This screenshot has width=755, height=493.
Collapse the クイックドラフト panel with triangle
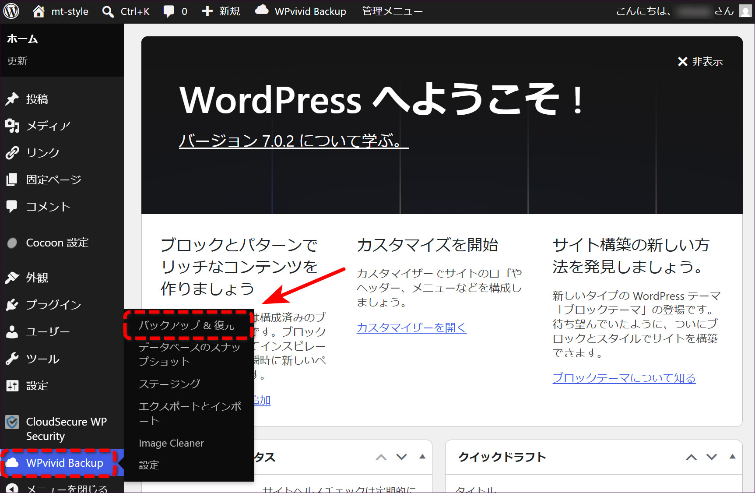(732, 457)
